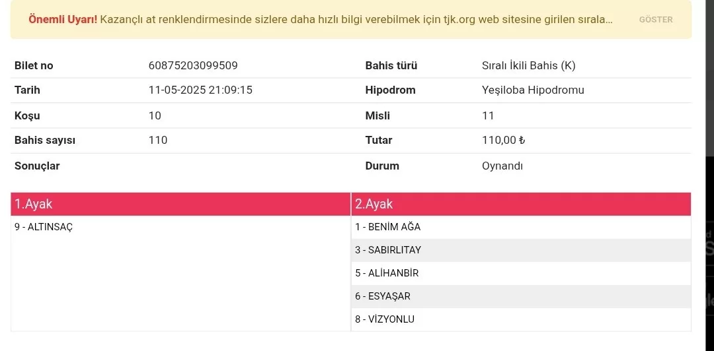
Task: Click the Koşu value 10
Action: [155, 115]
